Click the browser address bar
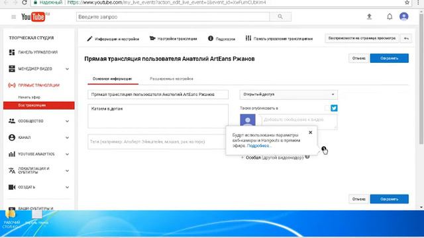This screenshot has height=238, width=424. coord(217,3)
